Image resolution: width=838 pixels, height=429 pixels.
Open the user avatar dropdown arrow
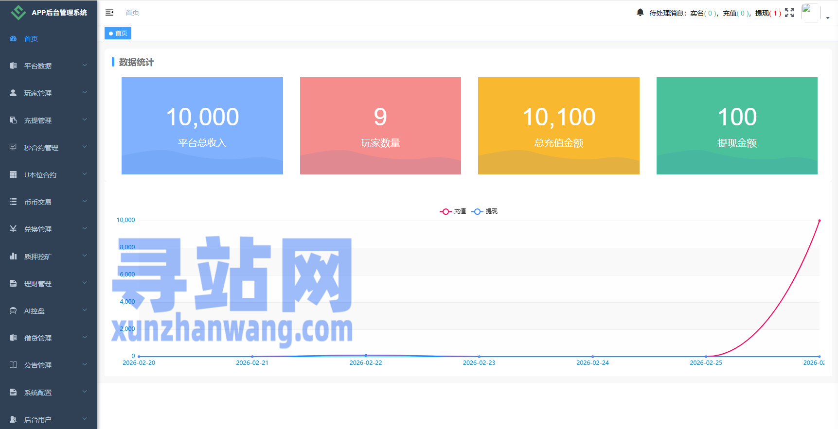pyautogui.click(x=828, y=18)
